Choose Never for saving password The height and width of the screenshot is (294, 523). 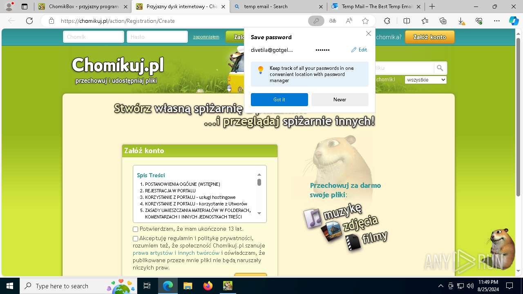click(340, 100)
